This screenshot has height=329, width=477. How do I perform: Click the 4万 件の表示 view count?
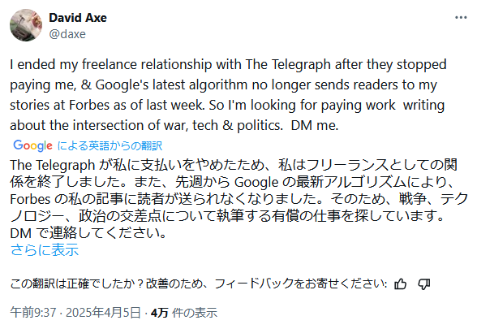pyautogui.click(x=183, y=313)
